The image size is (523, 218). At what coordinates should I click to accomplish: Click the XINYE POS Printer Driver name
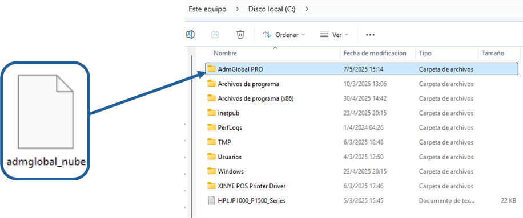point(251,186)
